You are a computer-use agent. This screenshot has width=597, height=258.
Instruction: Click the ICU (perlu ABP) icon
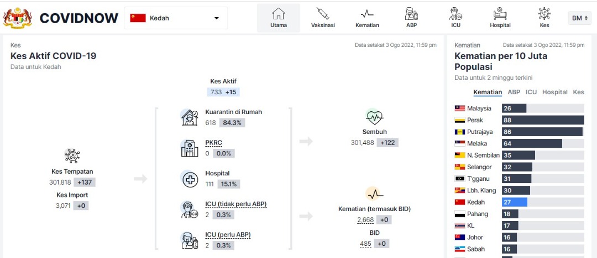[x=189, y=240]
